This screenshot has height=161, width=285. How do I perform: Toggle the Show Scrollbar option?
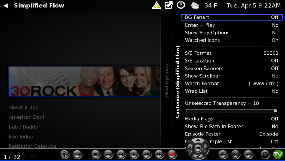[232, 76]
